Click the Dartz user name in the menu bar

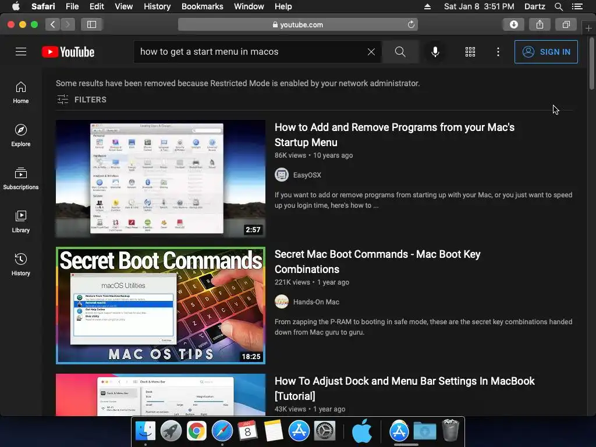point(534,6)
